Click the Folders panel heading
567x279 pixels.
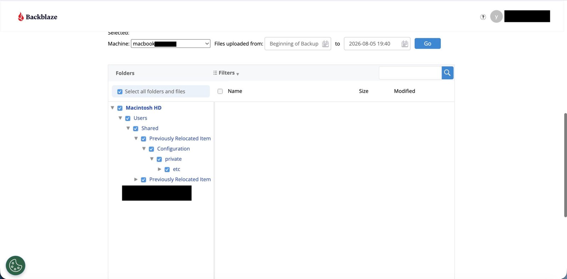125,73
